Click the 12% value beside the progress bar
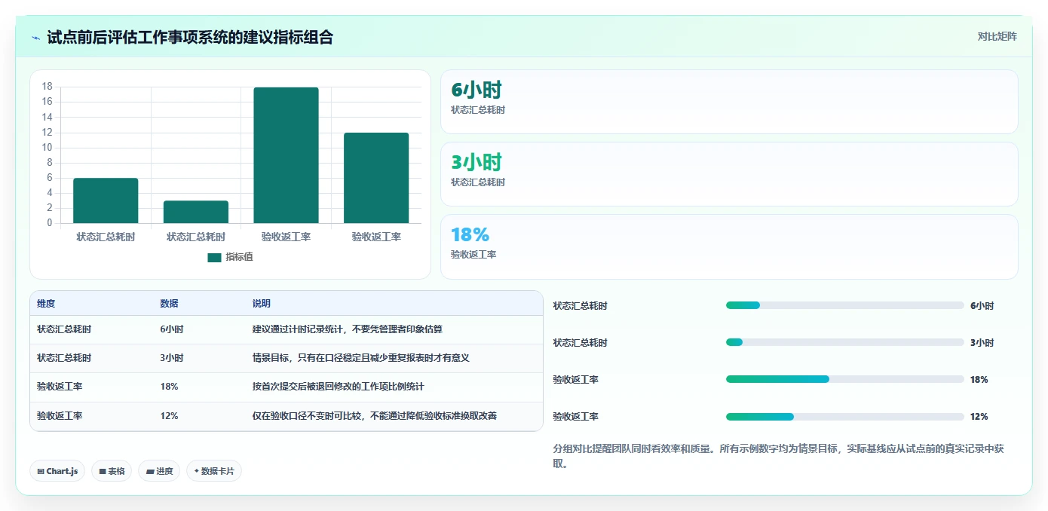This screenshot has height=511, width=1048. click(979, 416)
